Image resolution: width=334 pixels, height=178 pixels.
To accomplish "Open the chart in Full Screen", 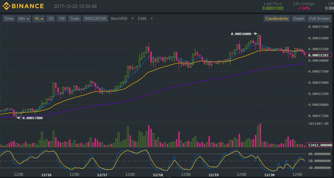I will 319,19.
